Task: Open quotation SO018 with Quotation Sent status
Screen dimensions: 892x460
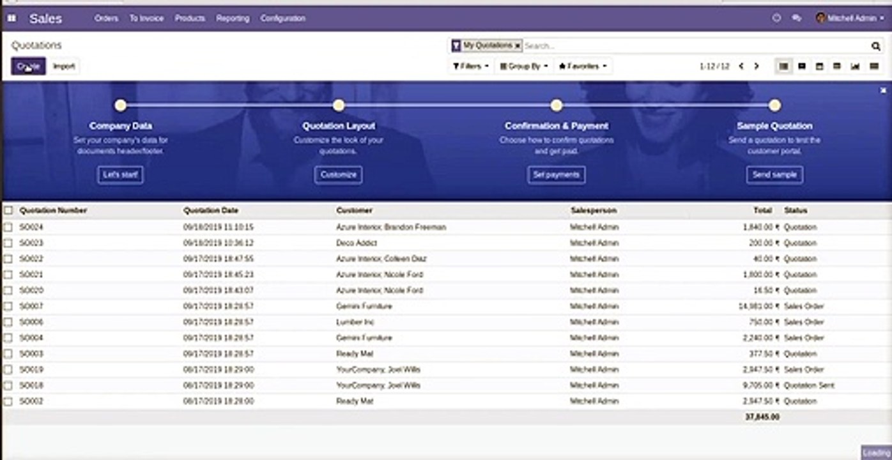Action: point(446,386)
